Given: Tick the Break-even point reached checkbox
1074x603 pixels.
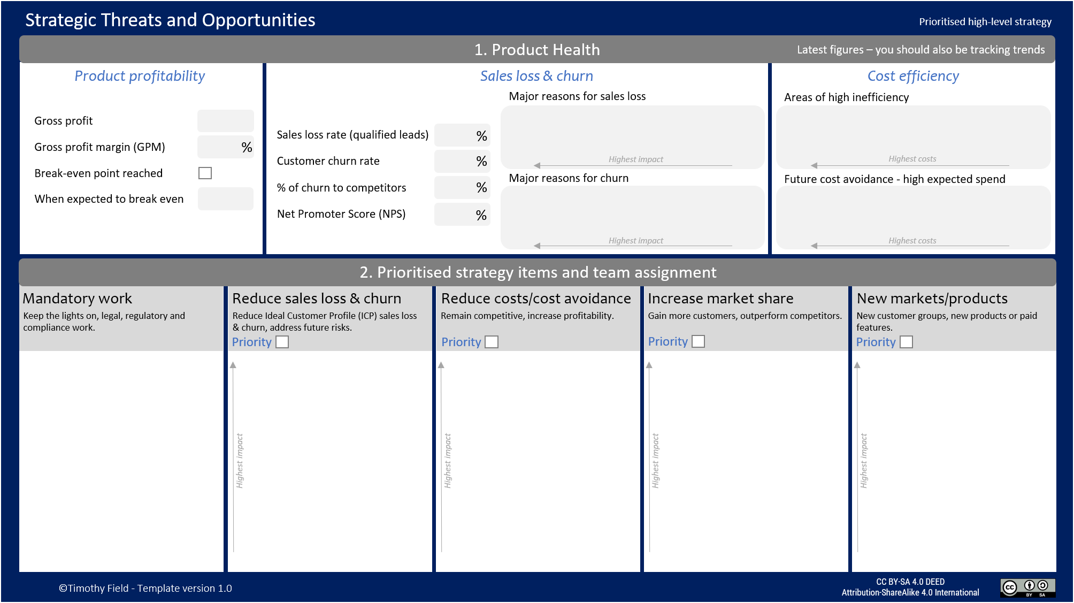Looking at the screenshot, I should point(205,173).
